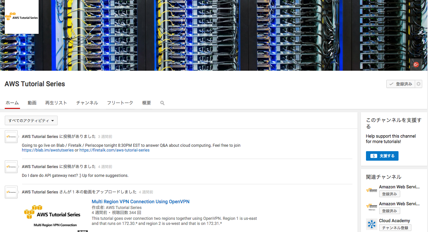Subscribe to Cloud Academy with チャンネル登録
The height and width of the screenshot is (232, 428).
tap(395, 228)
